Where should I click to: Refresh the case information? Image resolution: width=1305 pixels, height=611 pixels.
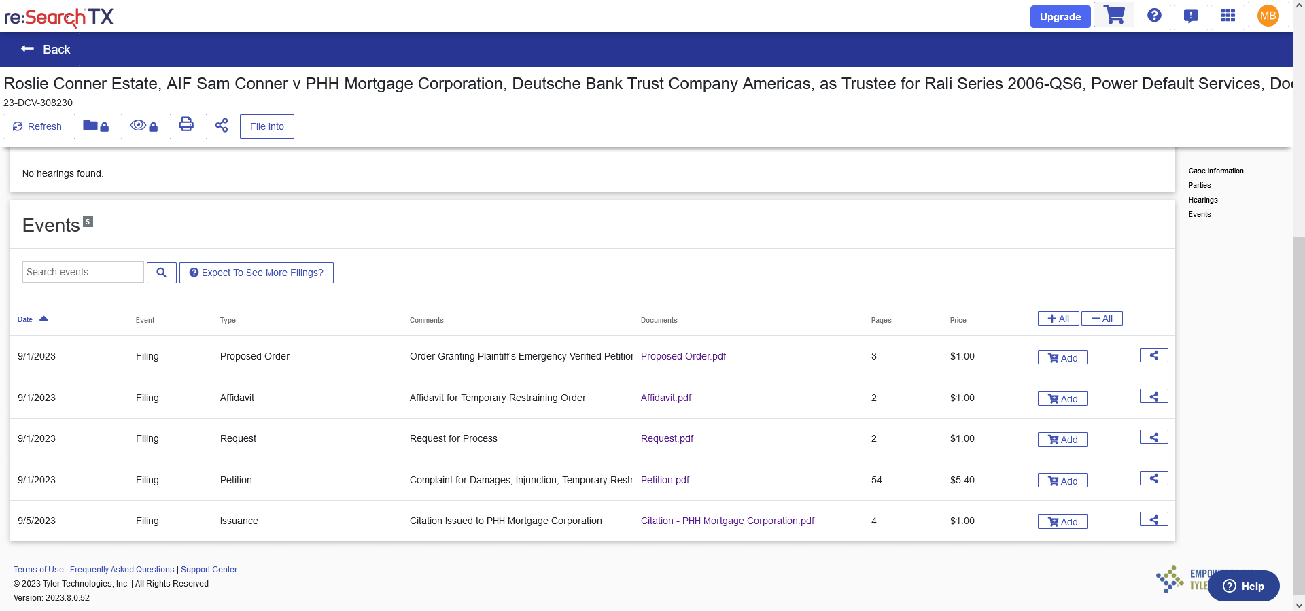tap(37, 126)
